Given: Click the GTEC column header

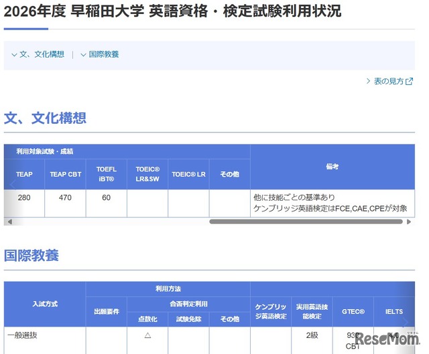Looking at the screenshot, I should tap(353, 312).
